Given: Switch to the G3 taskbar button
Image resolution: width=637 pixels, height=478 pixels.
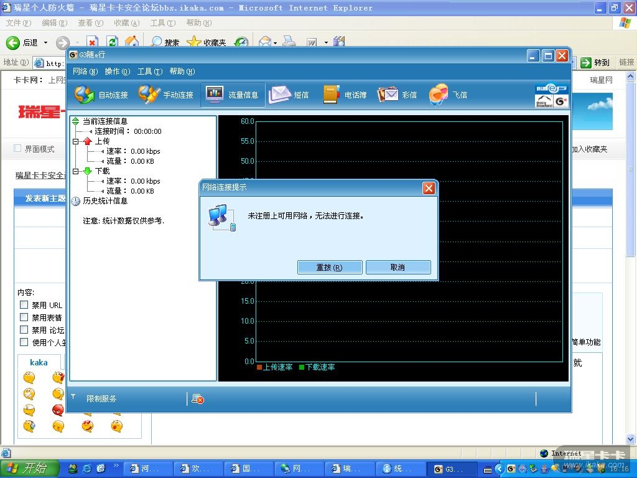Looking at the screenshot, I should [x=453, y=469].
